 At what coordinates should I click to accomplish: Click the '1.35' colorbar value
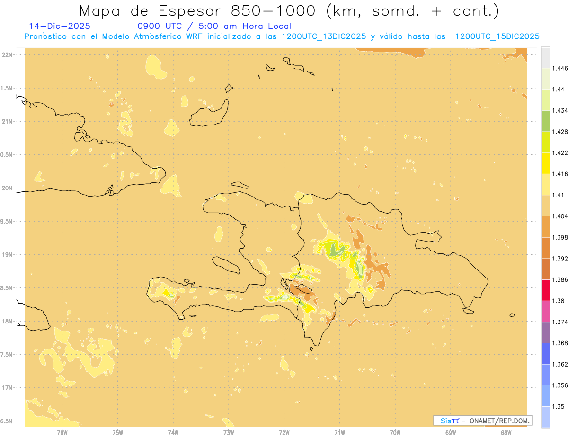click(558, 406)
